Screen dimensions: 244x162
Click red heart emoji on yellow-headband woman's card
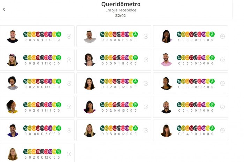[46, 105]
